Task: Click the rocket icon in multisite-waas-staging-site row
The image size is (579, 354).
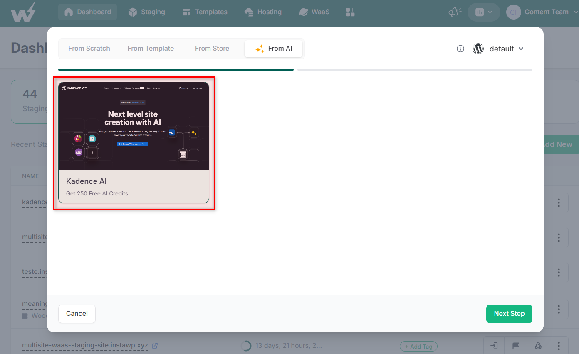Action: (538, 345)
